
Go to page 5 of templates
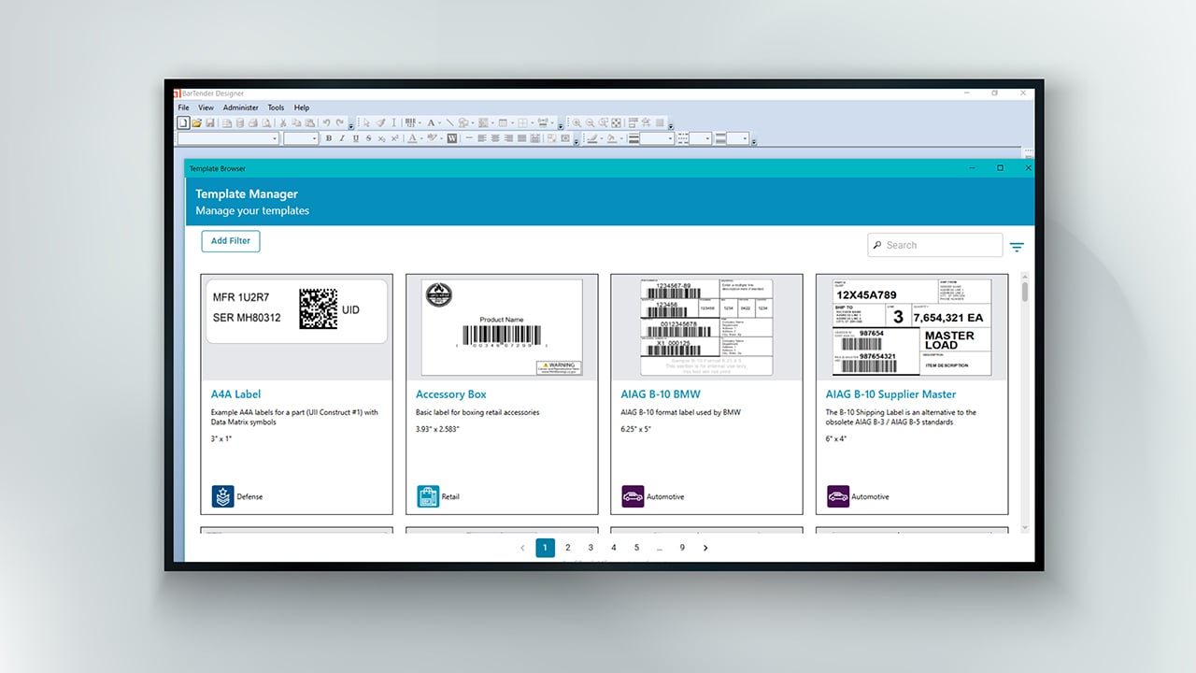636,548
